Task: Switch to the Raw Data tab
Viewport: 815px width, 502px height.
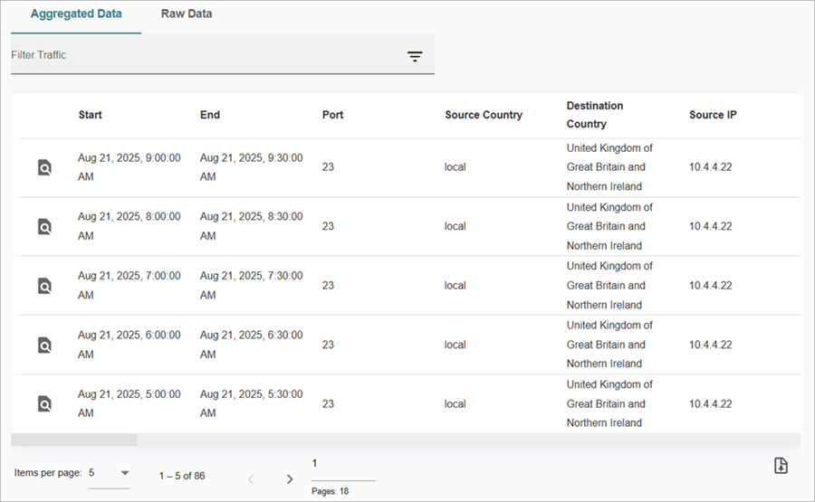Action: 187,14
